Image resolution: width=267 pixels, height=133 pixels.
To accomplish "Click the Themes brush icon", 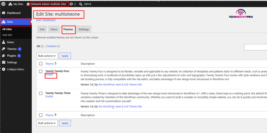I will pos(4,49).
